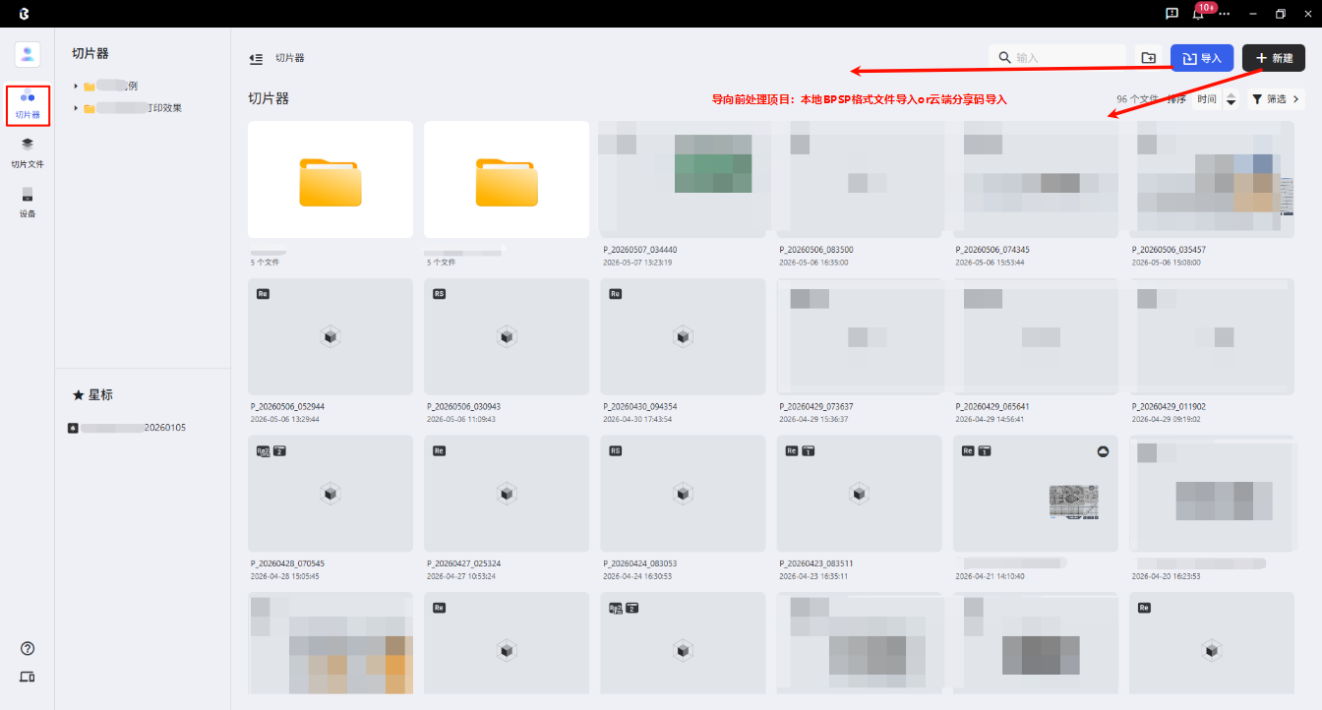This screenshot has width=1322, height=710.
Task: Click the timestamp 2026-05-07 13:23:19
Action: click(637, 263)
